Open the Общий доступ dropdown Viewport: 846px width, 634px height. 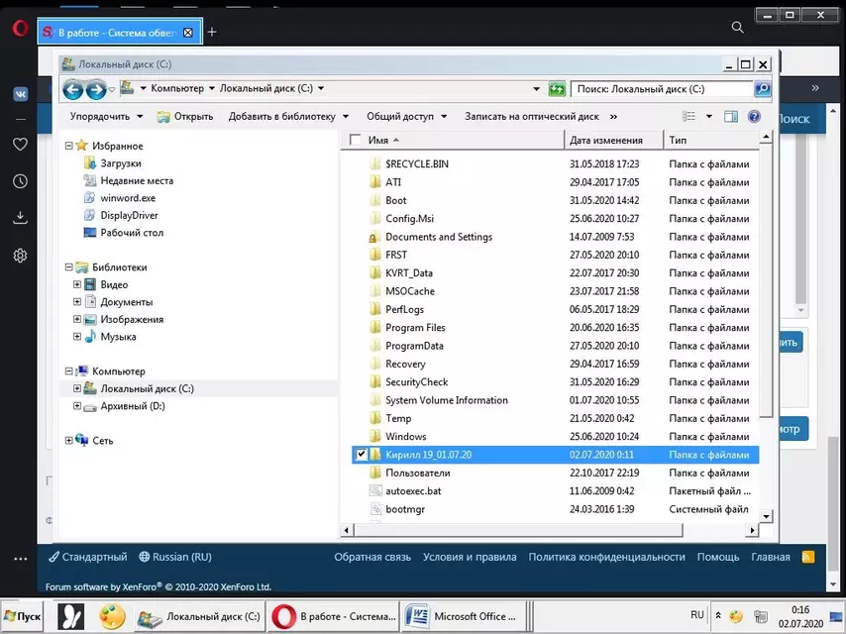(x=407, y=117)
